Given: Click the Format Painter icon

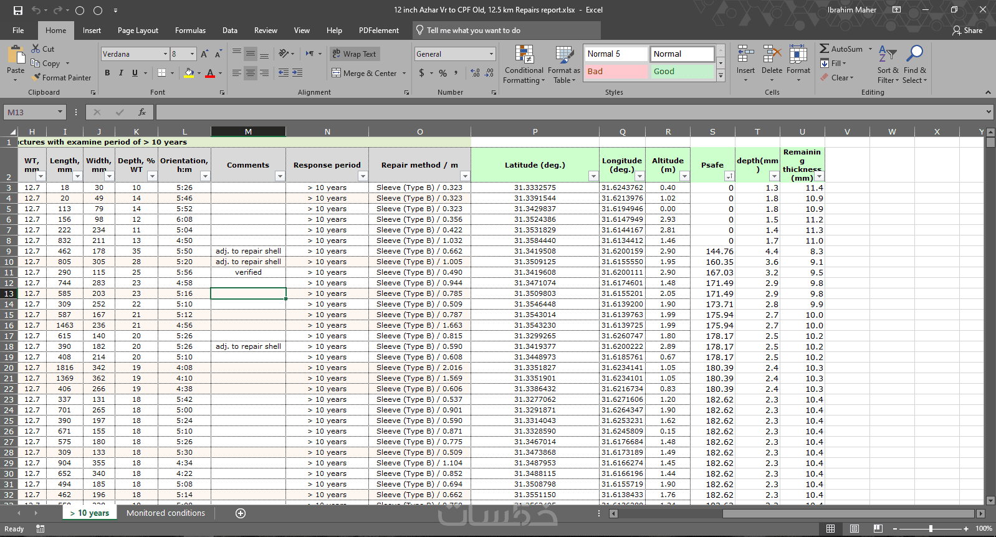Looking at the screenshot, I should (x=37, y=77).
